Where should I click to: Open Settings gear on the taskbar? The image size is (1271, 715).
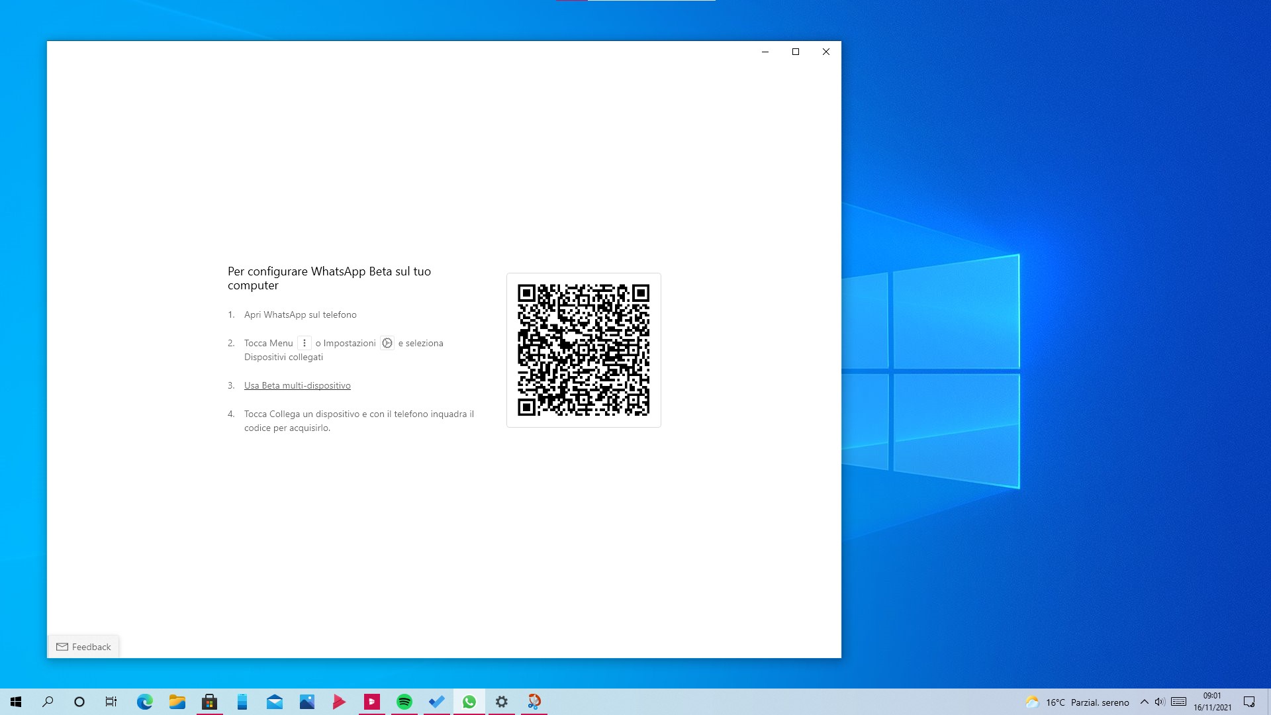pyautogui.click(x=502, y=702)
